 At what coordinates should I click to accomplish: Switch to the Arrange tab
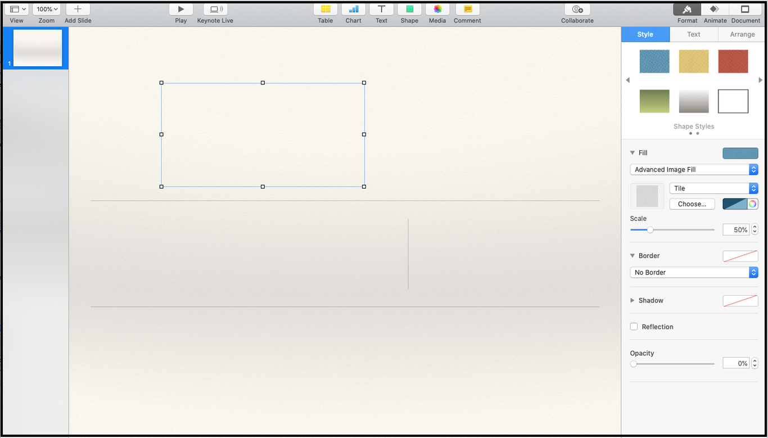[x=742, y=34]
